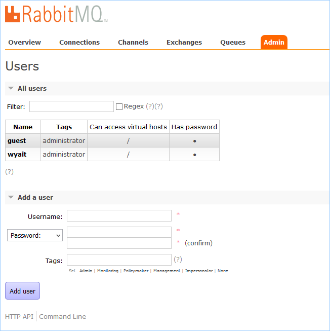Click the RabbitMQ logo
The image size is (330, 331).
point(56,14)
